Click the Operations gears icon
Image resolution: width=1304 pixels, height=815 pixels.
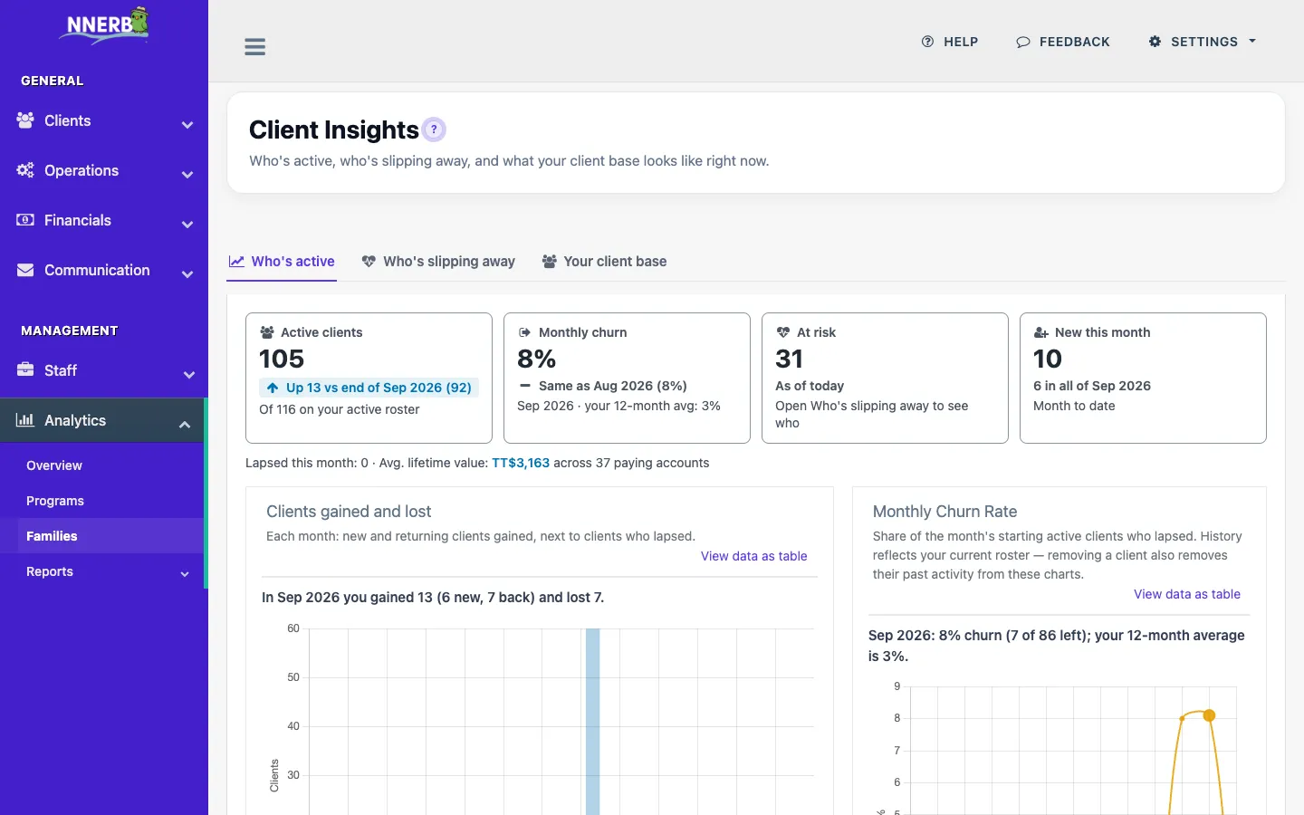[25, 170]
